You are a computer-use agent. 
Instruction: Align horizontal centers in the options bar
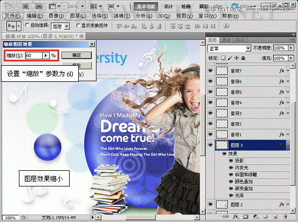click(152, 26)
